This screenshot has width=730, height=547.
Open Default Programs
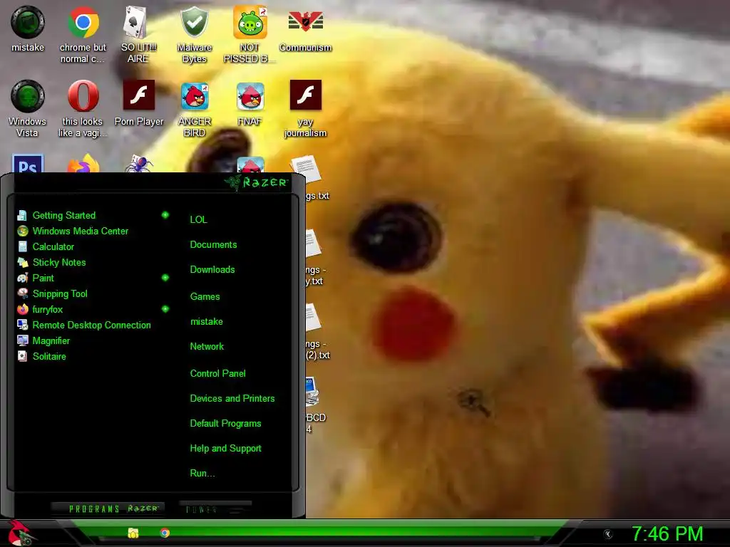225,424
